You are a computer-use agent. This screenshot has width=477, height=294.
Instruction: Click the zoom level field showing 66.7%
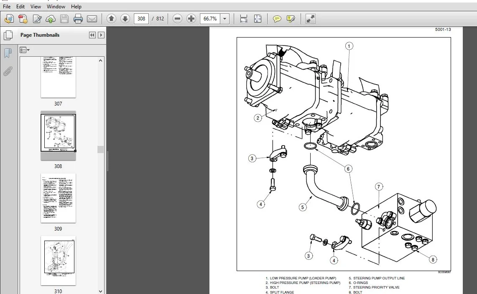(210, 19)
